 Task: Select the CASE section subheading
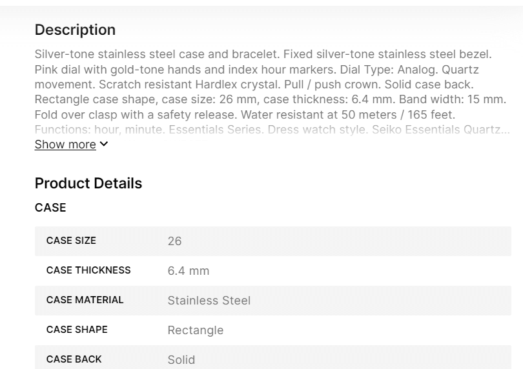coord(50,208)
